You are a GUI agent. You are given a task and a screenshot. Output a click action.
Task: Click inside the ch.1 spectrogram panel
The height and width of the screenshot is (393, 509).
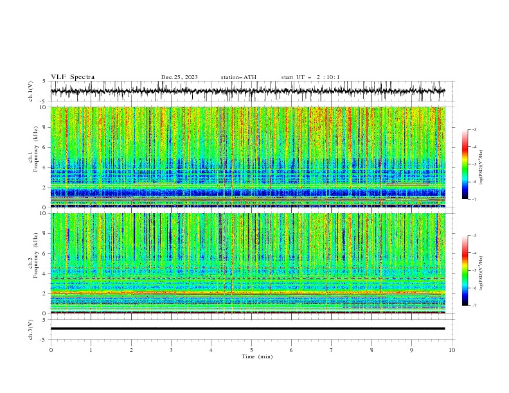click(x=247, y=157)
